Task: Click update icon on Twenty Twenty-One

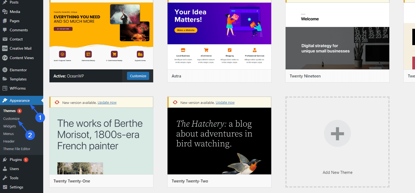Action: click(x=57, y=102)
